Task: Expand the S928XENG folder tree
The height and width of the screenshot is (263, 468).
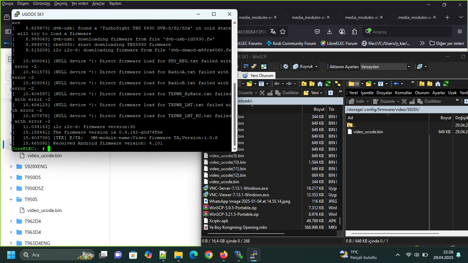Action: pyautogui.click(x=11, y=166)
